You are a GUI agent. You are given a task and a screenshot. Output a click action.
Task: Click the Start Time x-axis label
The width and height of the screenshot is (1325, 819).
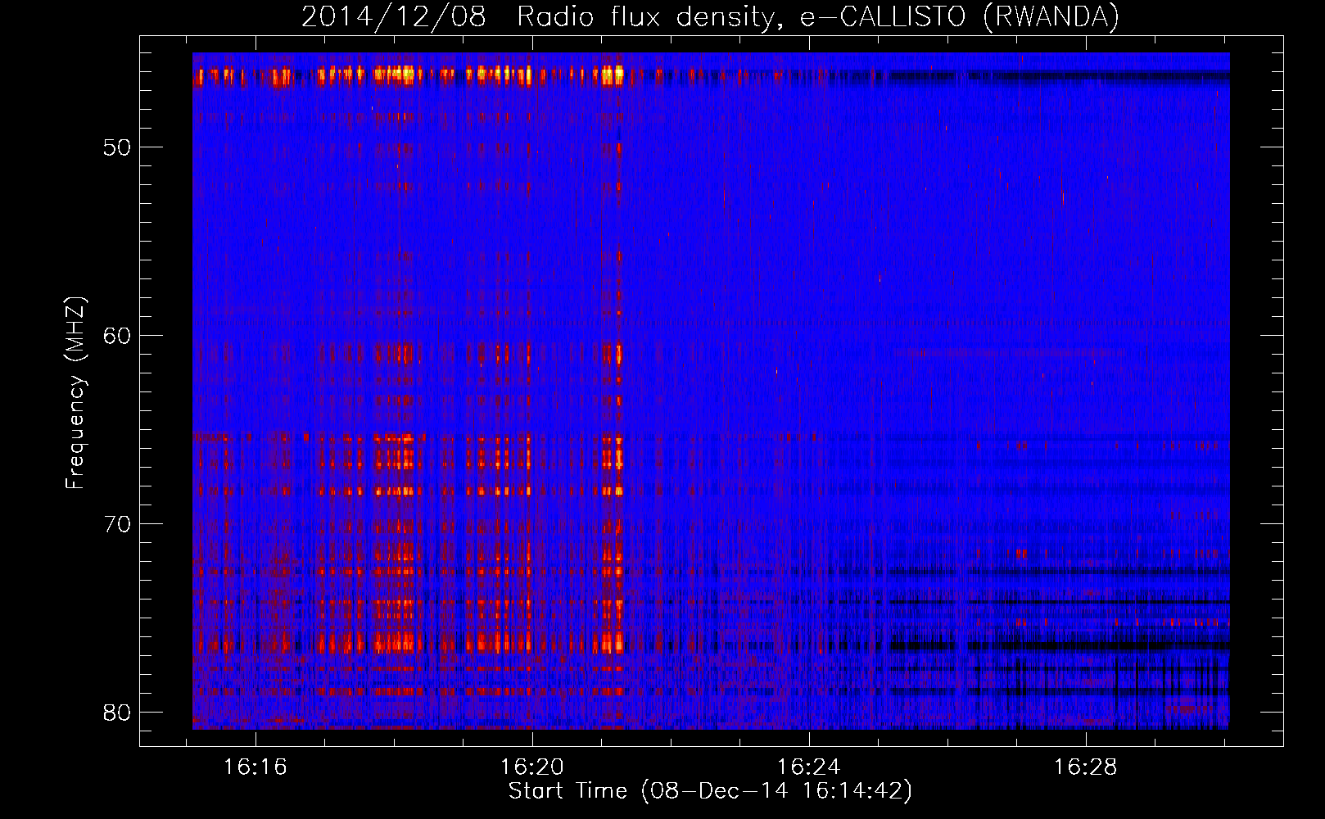pyautogui.click(x=710, y=791)
